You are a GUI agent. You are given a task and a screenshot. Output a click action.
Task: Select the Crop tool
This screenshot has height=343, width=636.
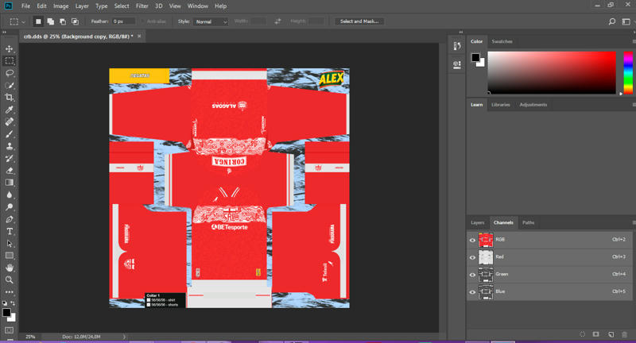point(10,97)
